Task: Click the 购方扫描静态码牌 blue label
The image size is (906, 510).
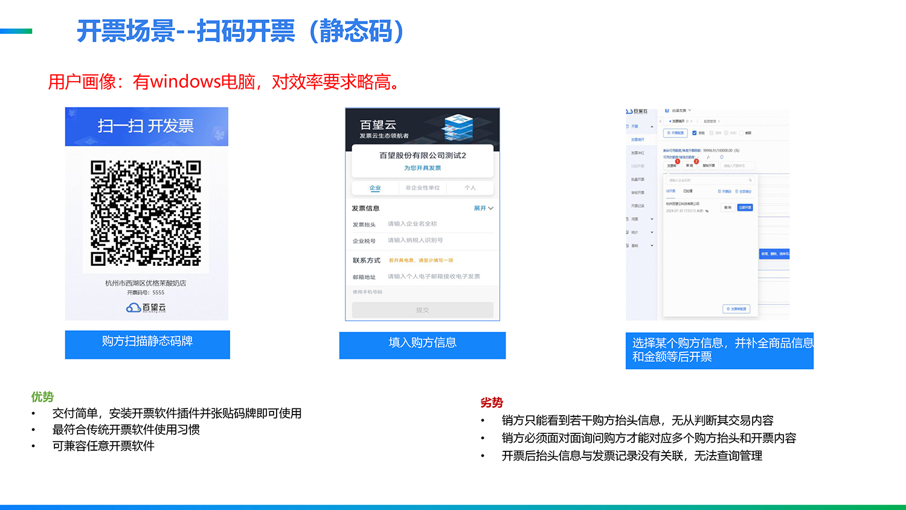Action: 147,344
